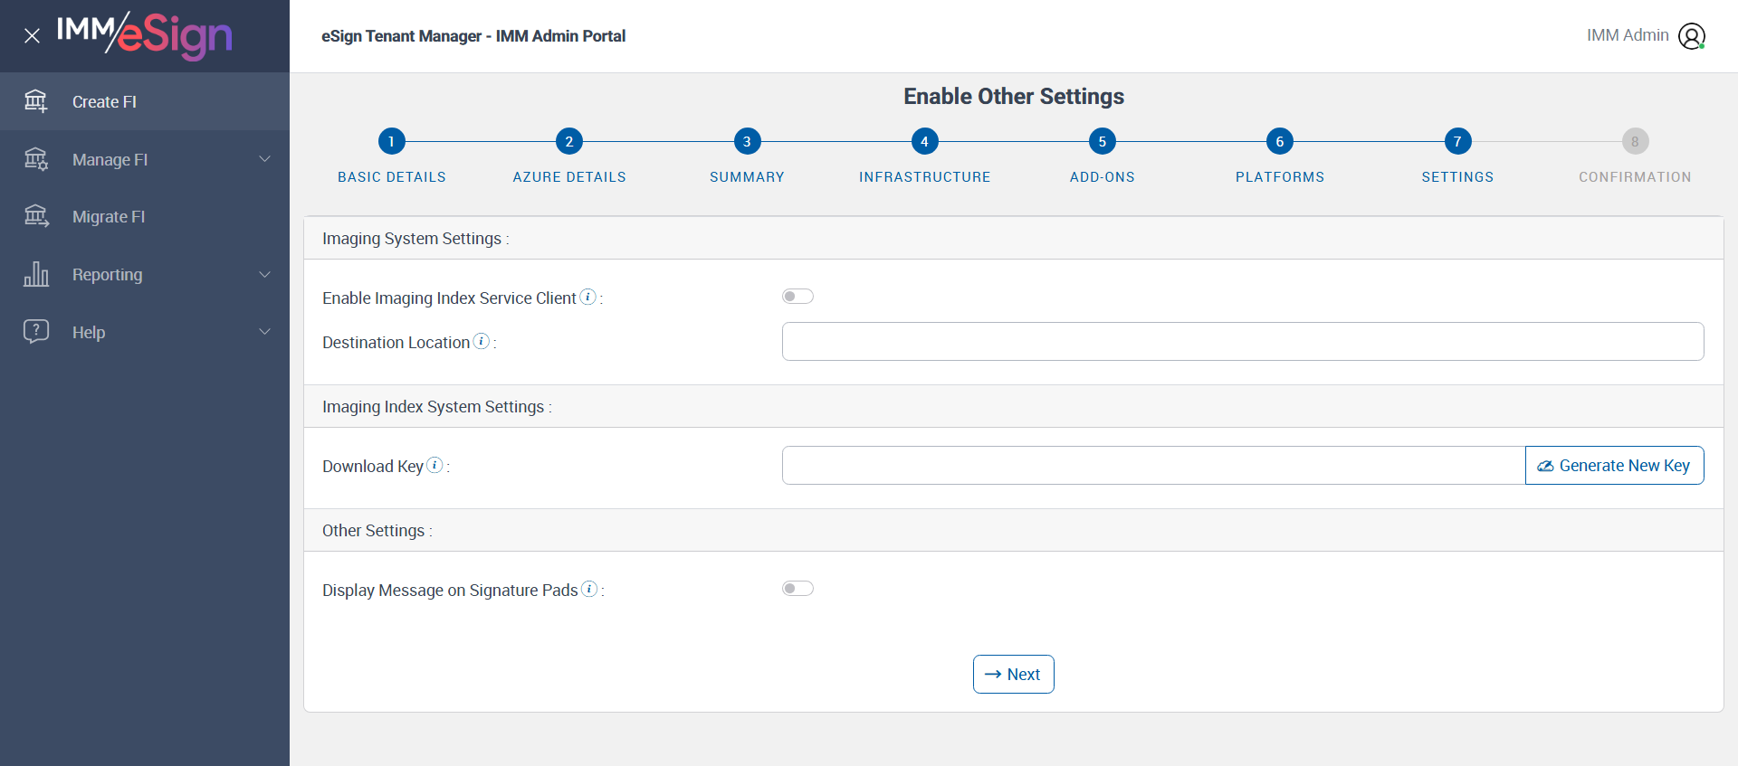Click the Reporting bar chart icon
This screenshot has width=1738, height=766.
pyautogui.click(x=36, y=274)
